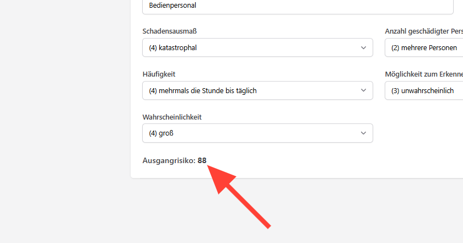The width and height of the screenshot is (463, 243).
Task: Focus the Bedienpersonal text field
Action: (298, 6)
